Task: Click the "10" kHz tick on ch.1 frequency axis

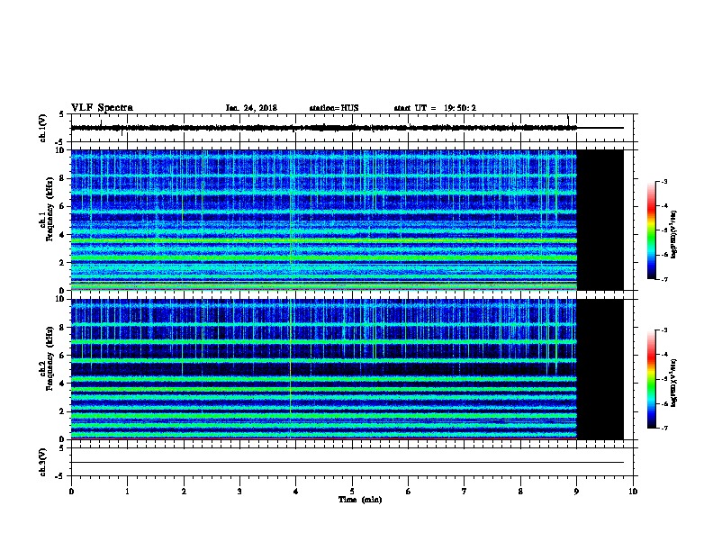Action: 59,150
